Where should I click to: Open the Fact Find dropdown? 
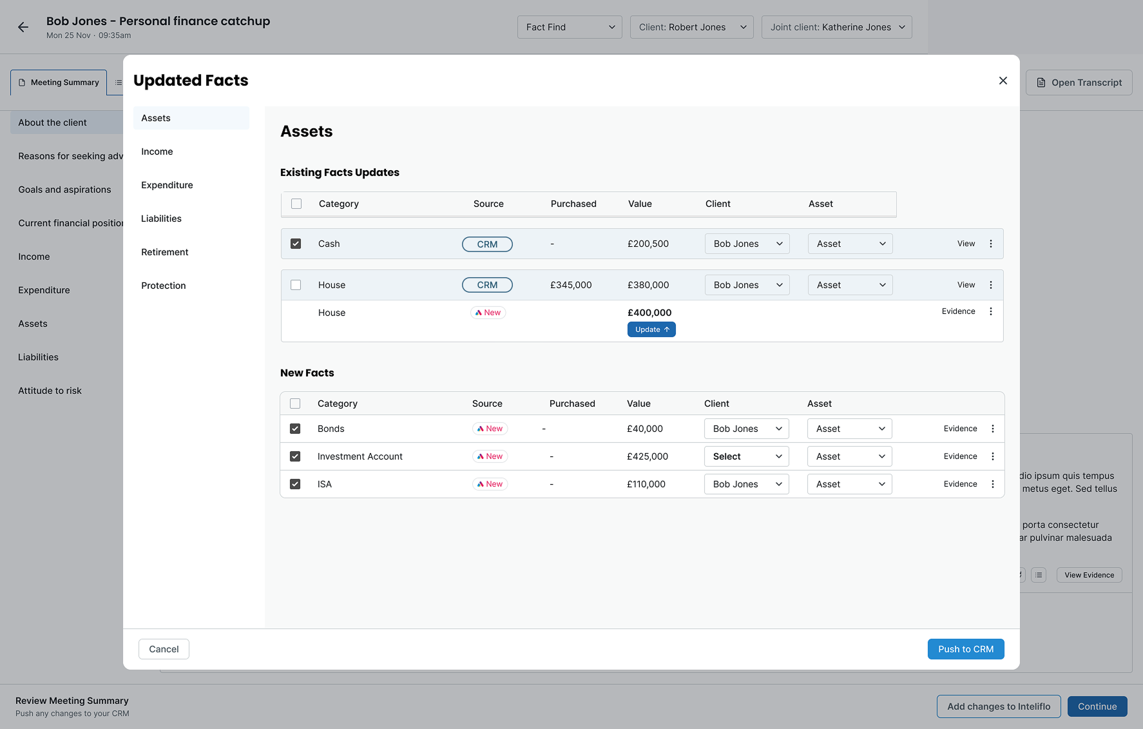(x=570, y=27)
